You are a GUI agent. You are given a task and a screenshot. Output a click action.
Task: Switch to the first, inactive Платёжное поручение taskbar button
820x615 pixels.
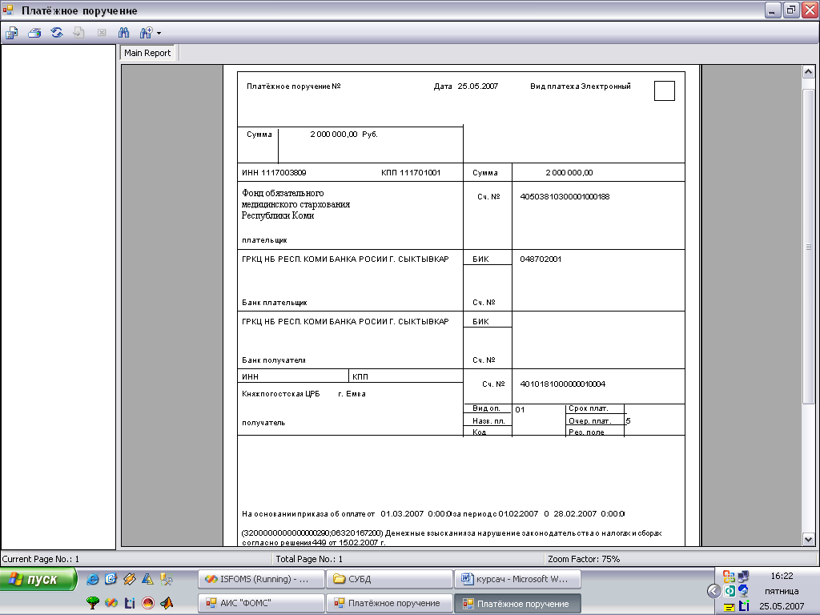click(390, 603)
